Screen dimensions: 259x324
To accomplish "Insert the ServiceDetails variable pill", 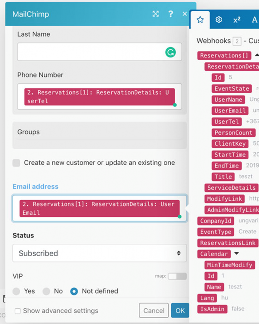I will [x=231, y=188].
